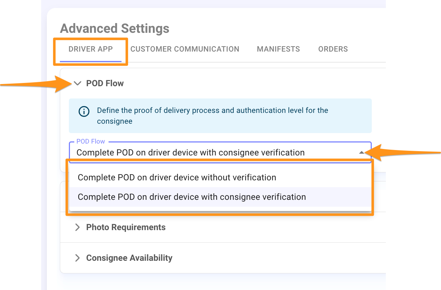Image resolution: width=441 pixels, height=290 pixels.
Task: Click the POD Flow dropdown arrow
Action: (362, 153)
